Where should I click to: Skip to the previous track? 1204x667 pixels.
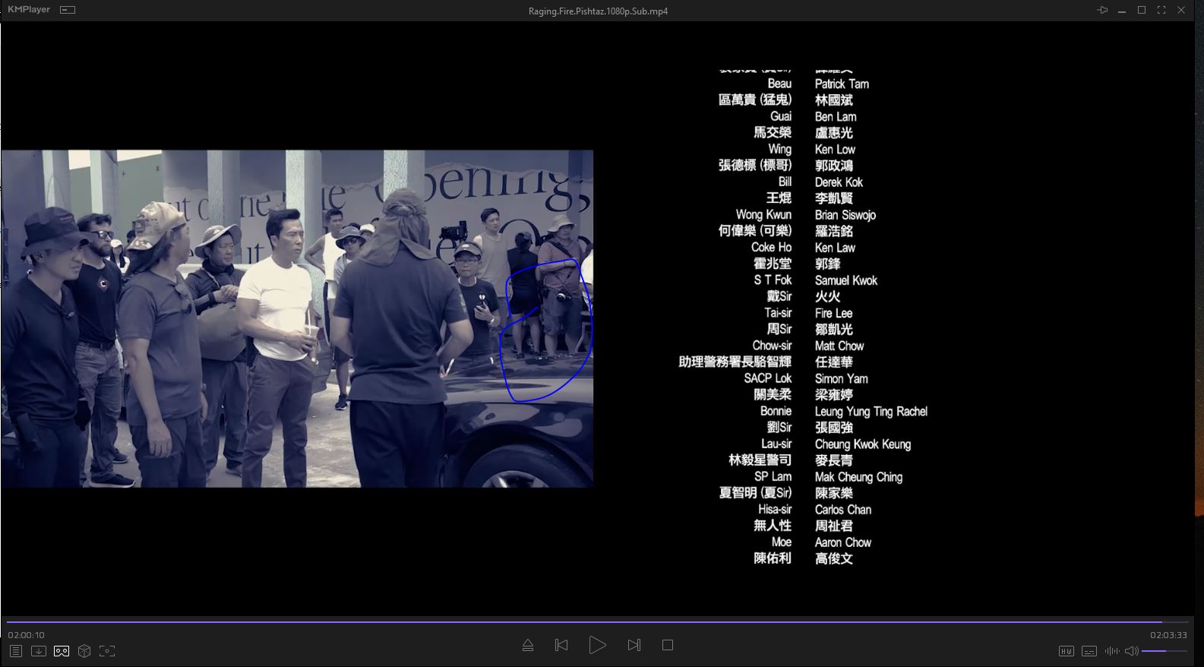561,645
